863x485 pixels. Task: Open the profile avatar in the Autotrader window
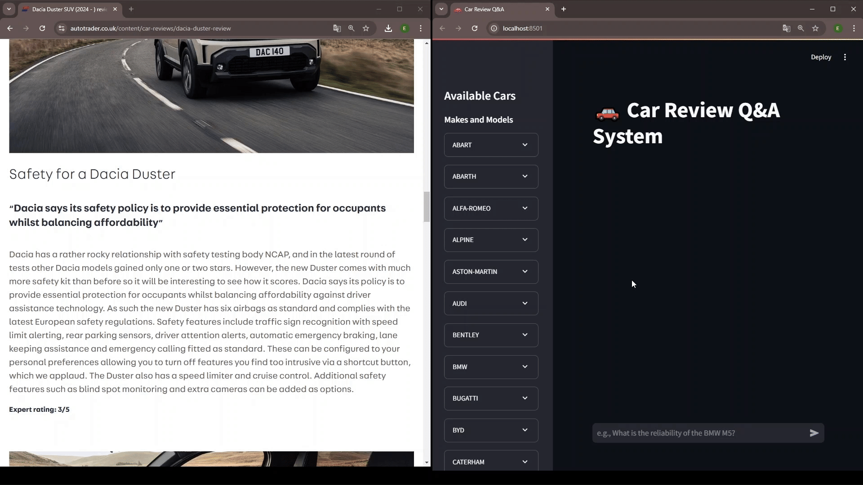tap(405, 28)
